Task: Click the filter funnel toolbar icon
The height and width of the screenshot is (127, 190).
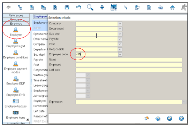Action: pos(102,7)
